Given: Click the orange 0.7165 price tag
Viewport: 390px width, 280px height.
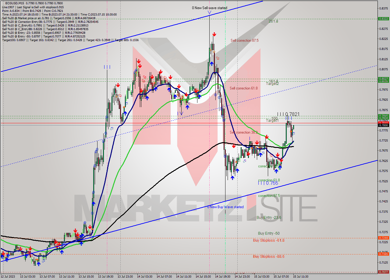Looking at the screenshot, I should coord(383,254).
